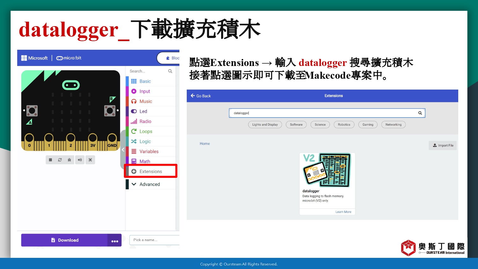Image resolution: width=478 pixels, height=269 pixels.
Task: Open the Download more options menu
Action: click(x=115, y=240)
